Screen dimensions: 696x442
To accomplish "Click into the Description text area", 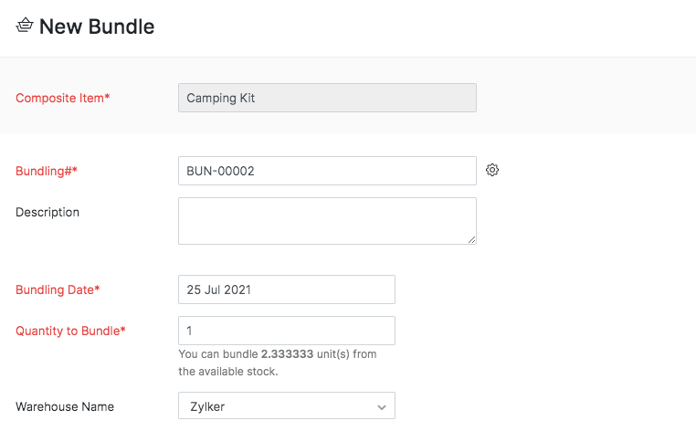I will [327, 221].
